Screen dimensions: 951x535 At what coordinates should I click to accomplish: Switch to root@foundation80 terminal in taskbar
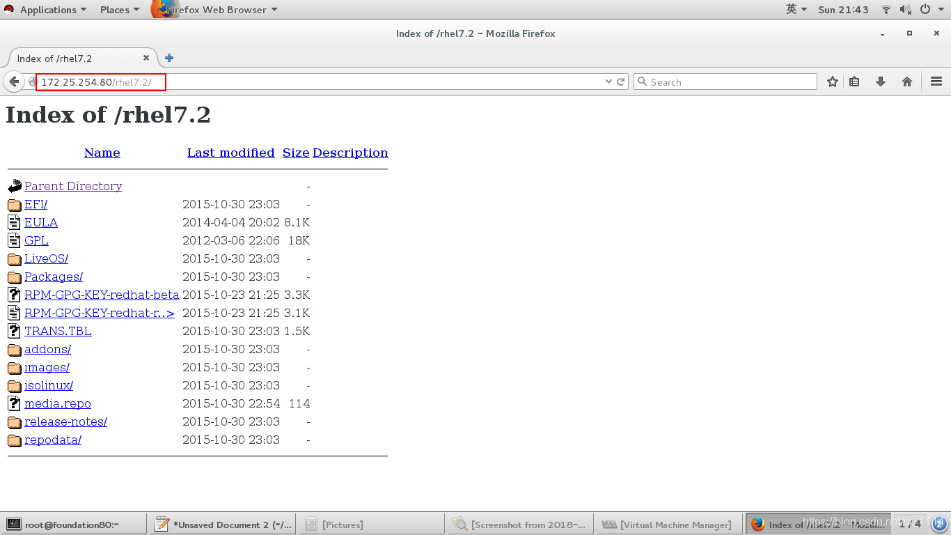pos(74,524)
